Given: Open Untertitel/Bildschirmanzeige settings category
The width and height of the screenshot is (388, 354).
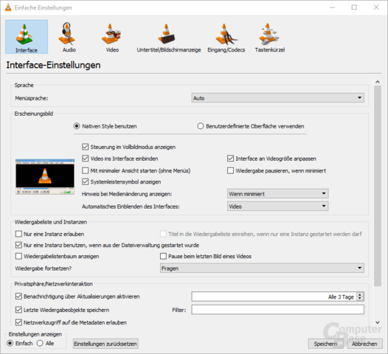Looking at the screenshot, I should pos(169,37).
